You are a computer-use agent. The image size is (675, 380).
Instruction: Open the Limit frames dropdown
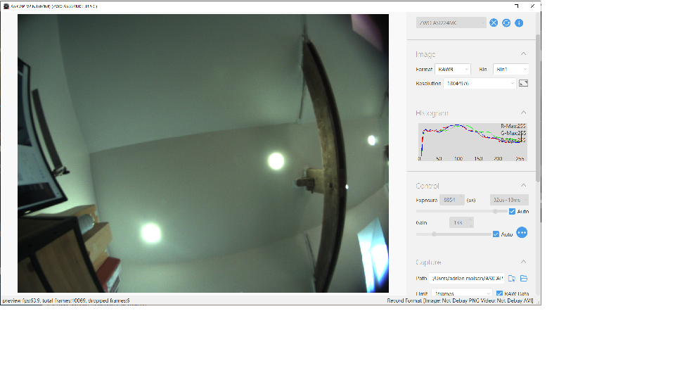pos(461,293)
